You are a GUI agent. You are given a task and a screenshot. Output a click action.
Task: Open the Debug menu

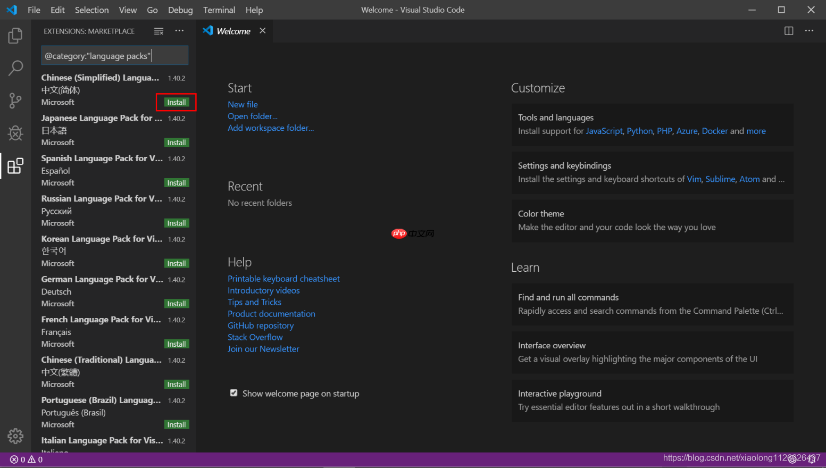click(180, 10)
